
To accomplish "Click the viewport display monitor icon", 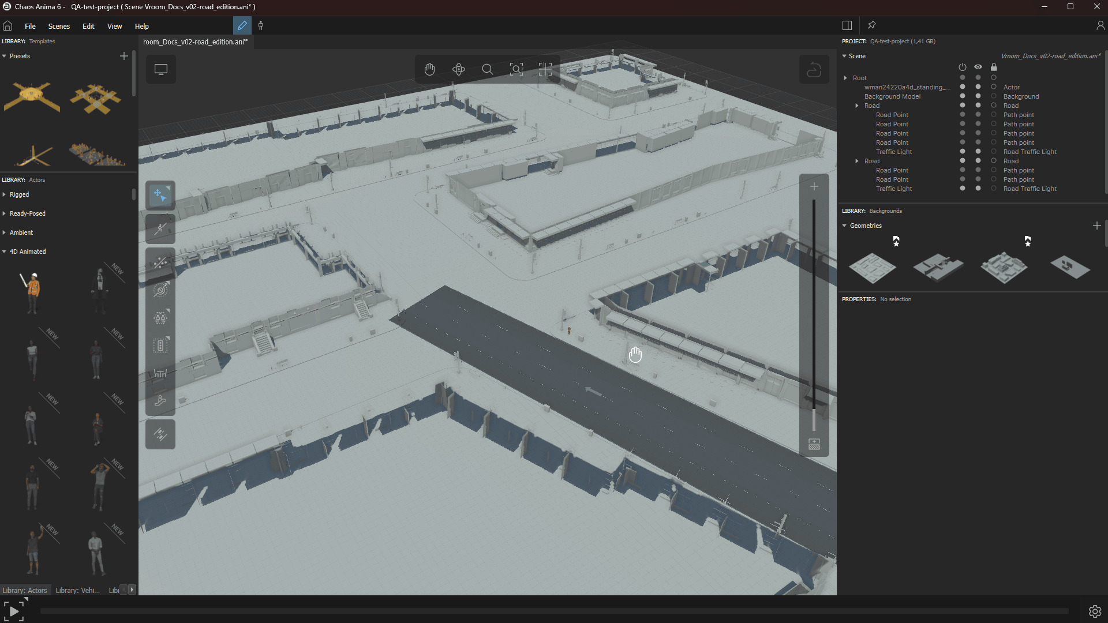I will [161, 69].
